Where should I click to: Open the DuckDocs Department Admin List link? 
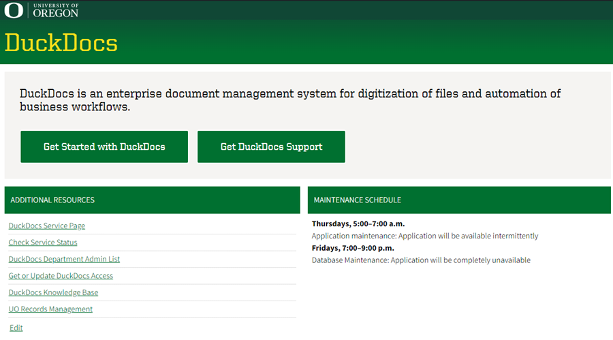tap(64, 259)
